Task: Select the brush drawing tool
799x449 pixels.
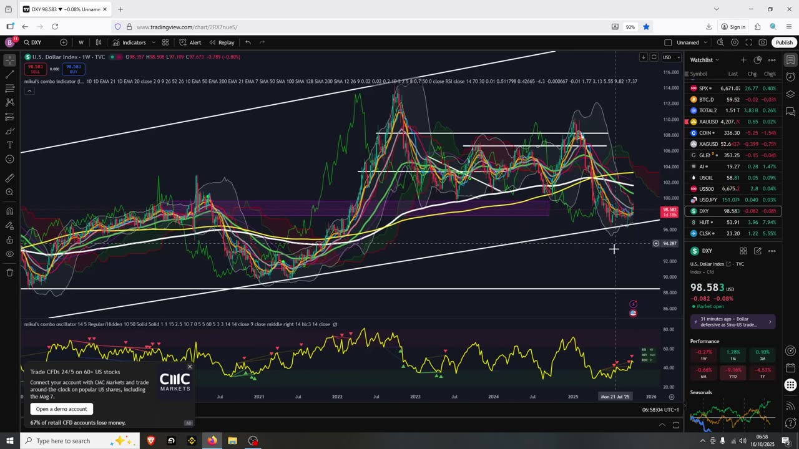Action: coord(10,131)
